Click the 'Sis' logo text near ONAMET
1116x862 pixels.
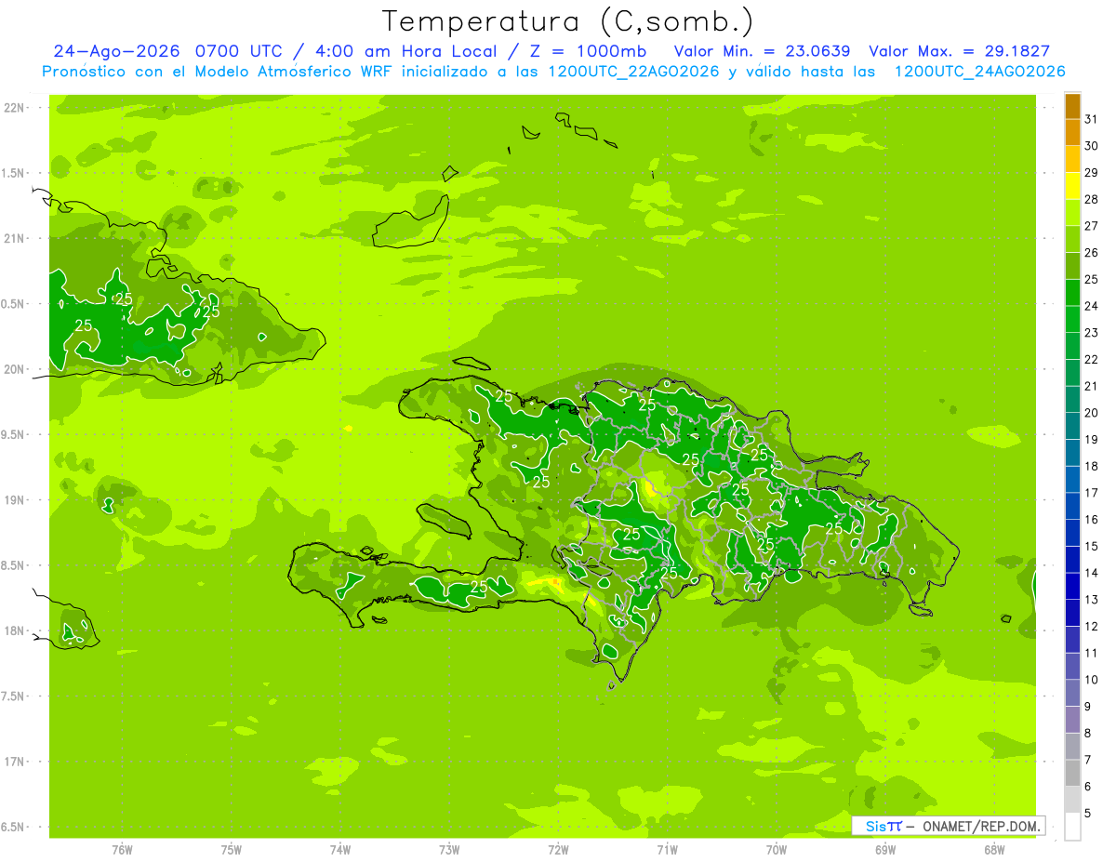coord(876,826)
